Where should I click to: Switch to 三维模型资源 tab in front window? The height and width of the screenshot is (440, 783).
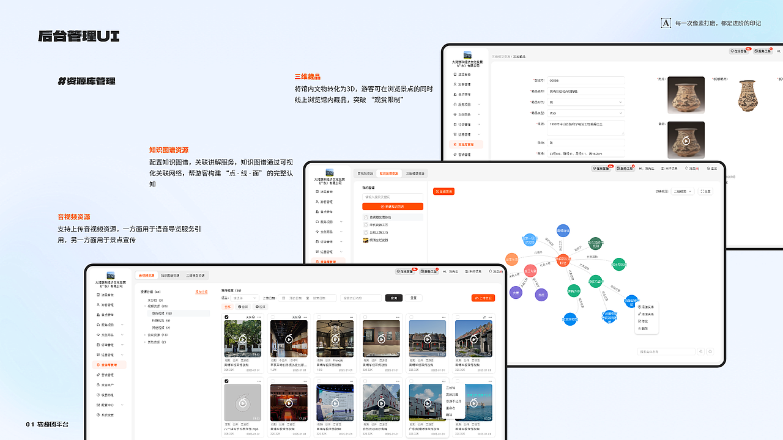(195, 276)
